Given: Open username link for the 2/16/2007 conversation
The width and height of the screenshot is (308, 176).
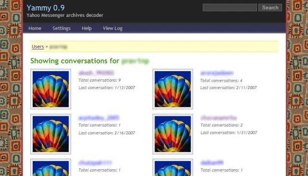Looking at the screenshot, I should tap(99, 118).
